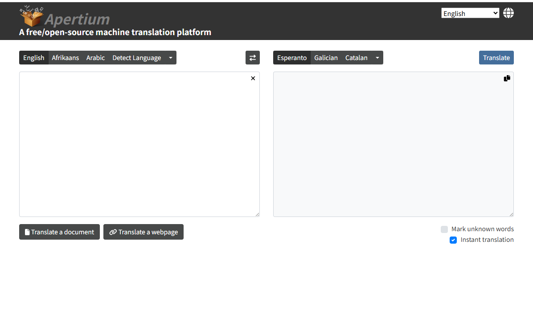Click the Apertium title text

77,19
